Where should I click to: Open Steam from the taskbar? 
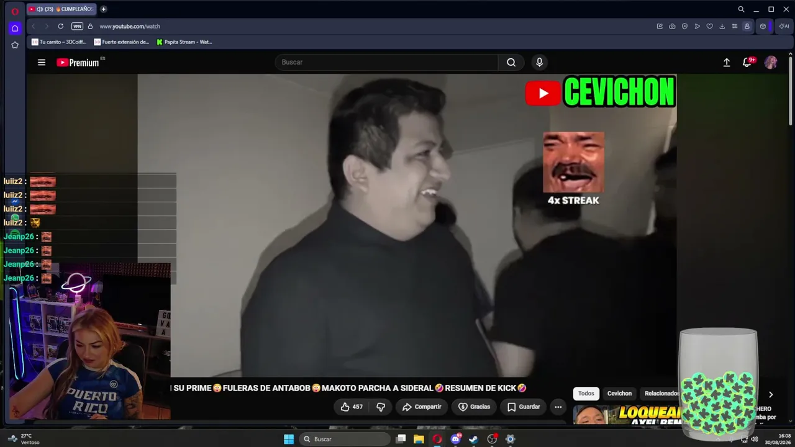(x=473, y=439)
